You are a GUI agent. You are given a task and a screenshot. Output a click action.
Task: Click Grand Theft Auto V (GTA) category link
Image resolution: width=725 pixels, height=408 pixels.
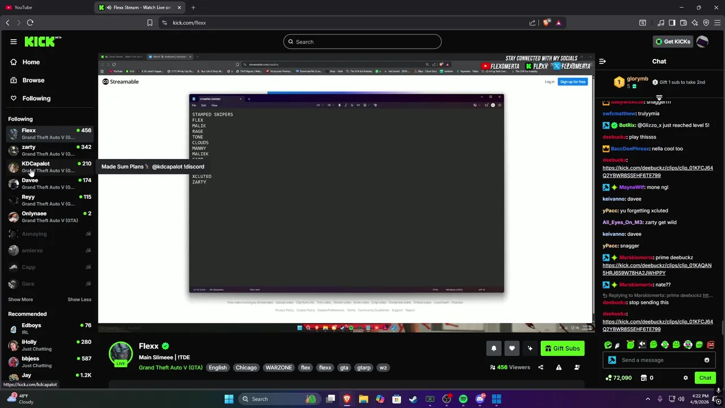tap(170, 368)
